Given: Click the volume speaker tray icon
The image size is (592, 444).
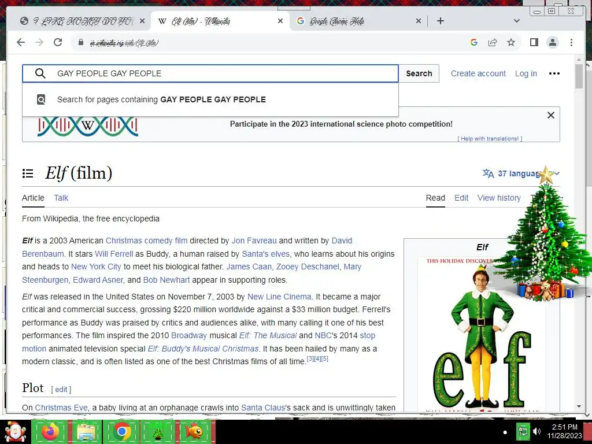Looking at the screenshot, I should coord(536,431).
